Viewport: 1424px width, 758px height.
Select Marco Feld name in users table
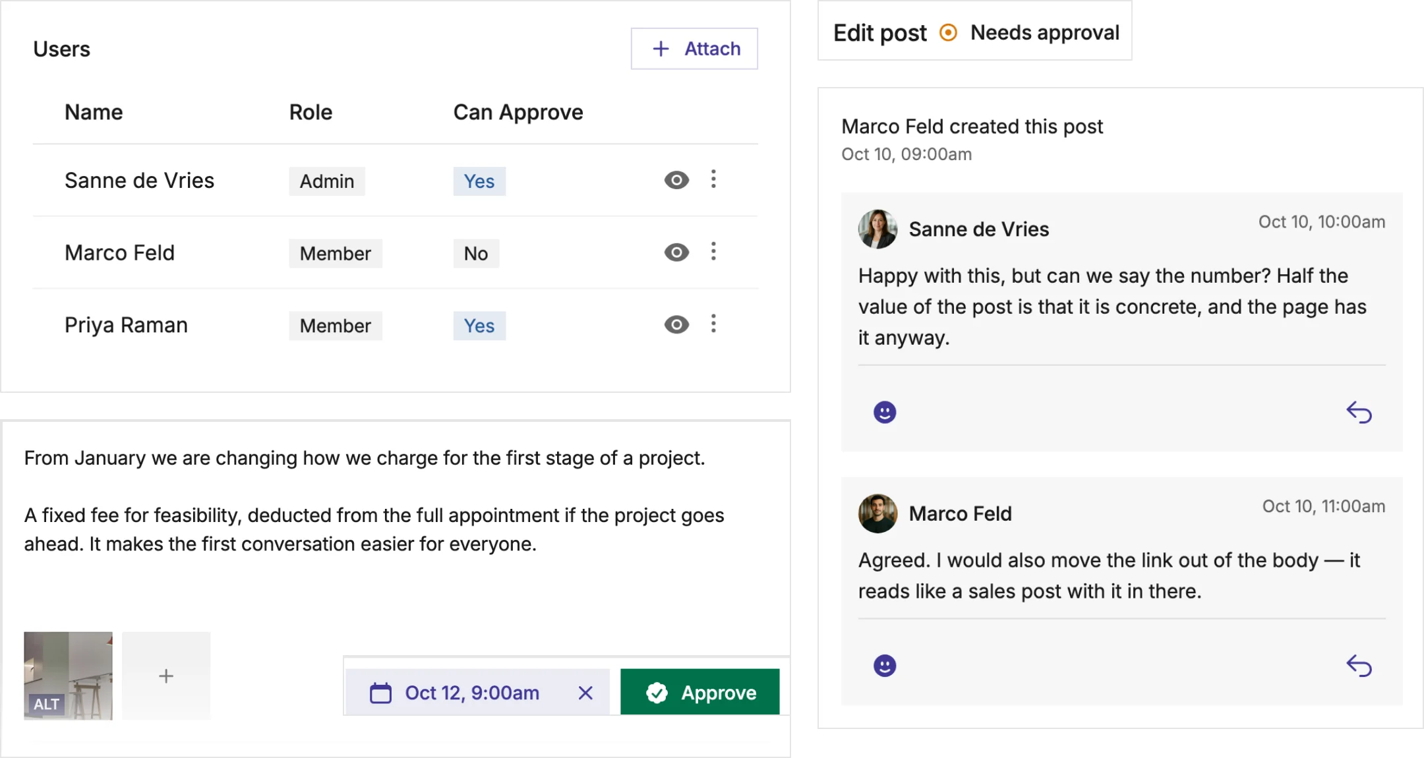click(119, 253)
